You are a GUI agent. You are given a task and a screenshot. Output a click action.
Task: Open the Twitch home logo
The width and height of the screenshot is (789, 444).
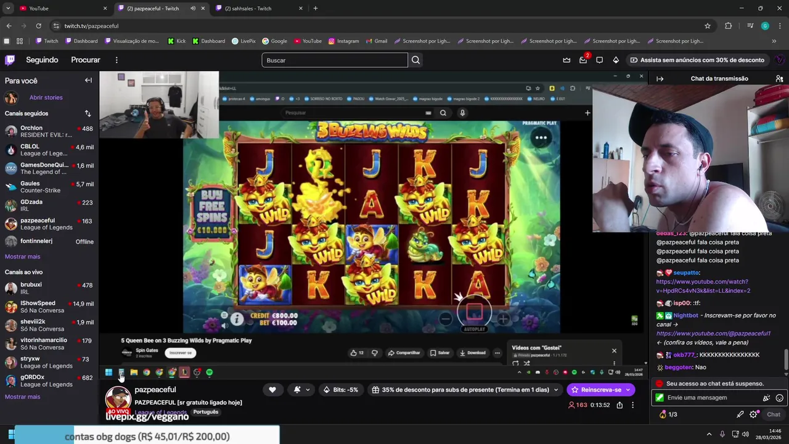(10, 60)
